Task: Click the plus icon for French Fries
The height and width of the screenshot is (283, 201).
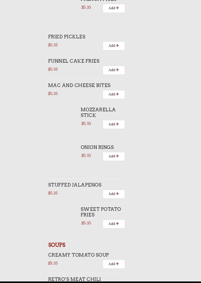Action: [117, 8]
